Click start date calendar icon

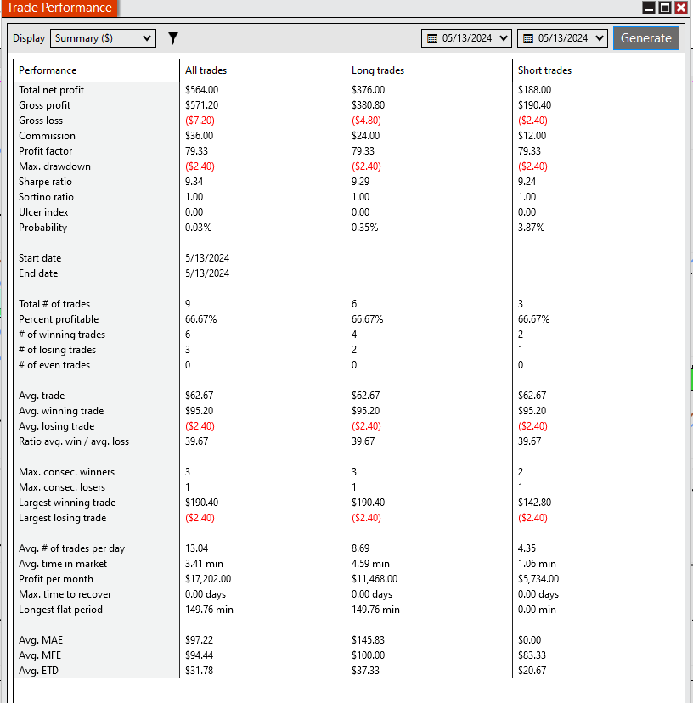click(432, 38)
